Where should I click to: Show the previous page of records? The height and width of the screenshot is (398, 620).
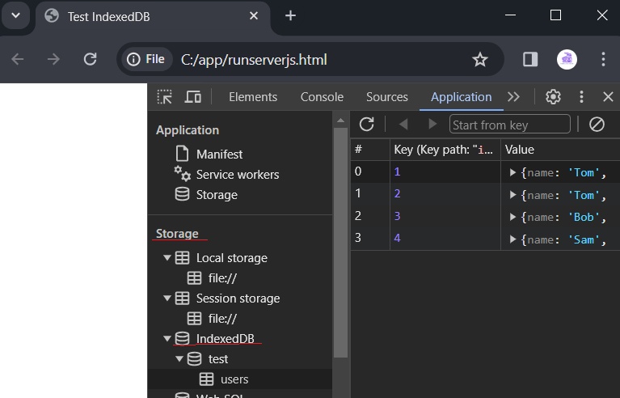tap(403, 125)
